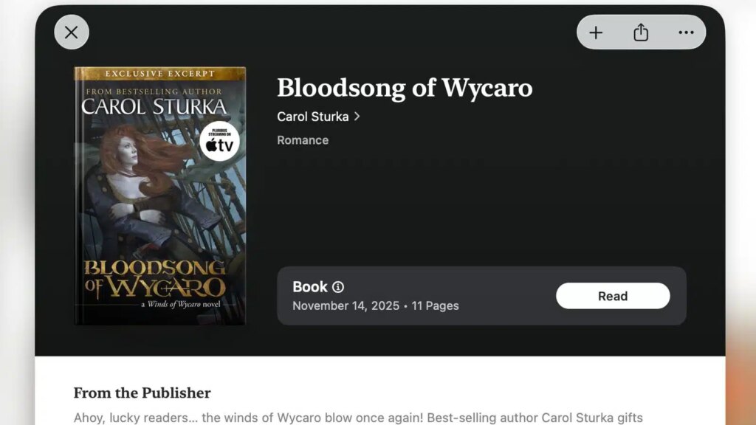Viewport: 756px width, 425px height.
Task: Click the Bloodsong of Wycaro title
Action: pyautogui.click(x=405, y=88)
